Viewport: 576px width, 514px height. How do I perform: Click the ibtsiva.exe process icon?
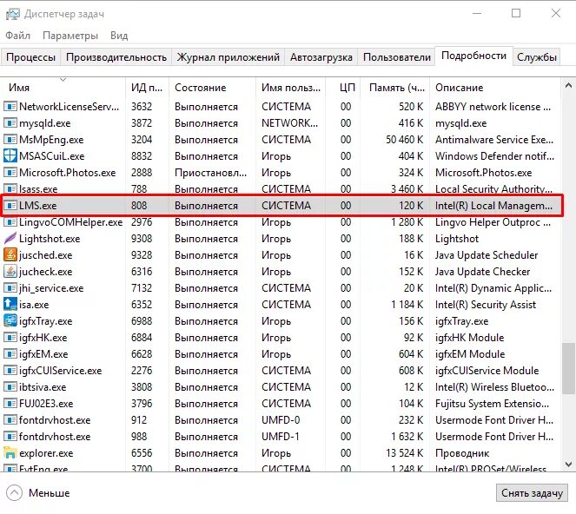point(10,387)
